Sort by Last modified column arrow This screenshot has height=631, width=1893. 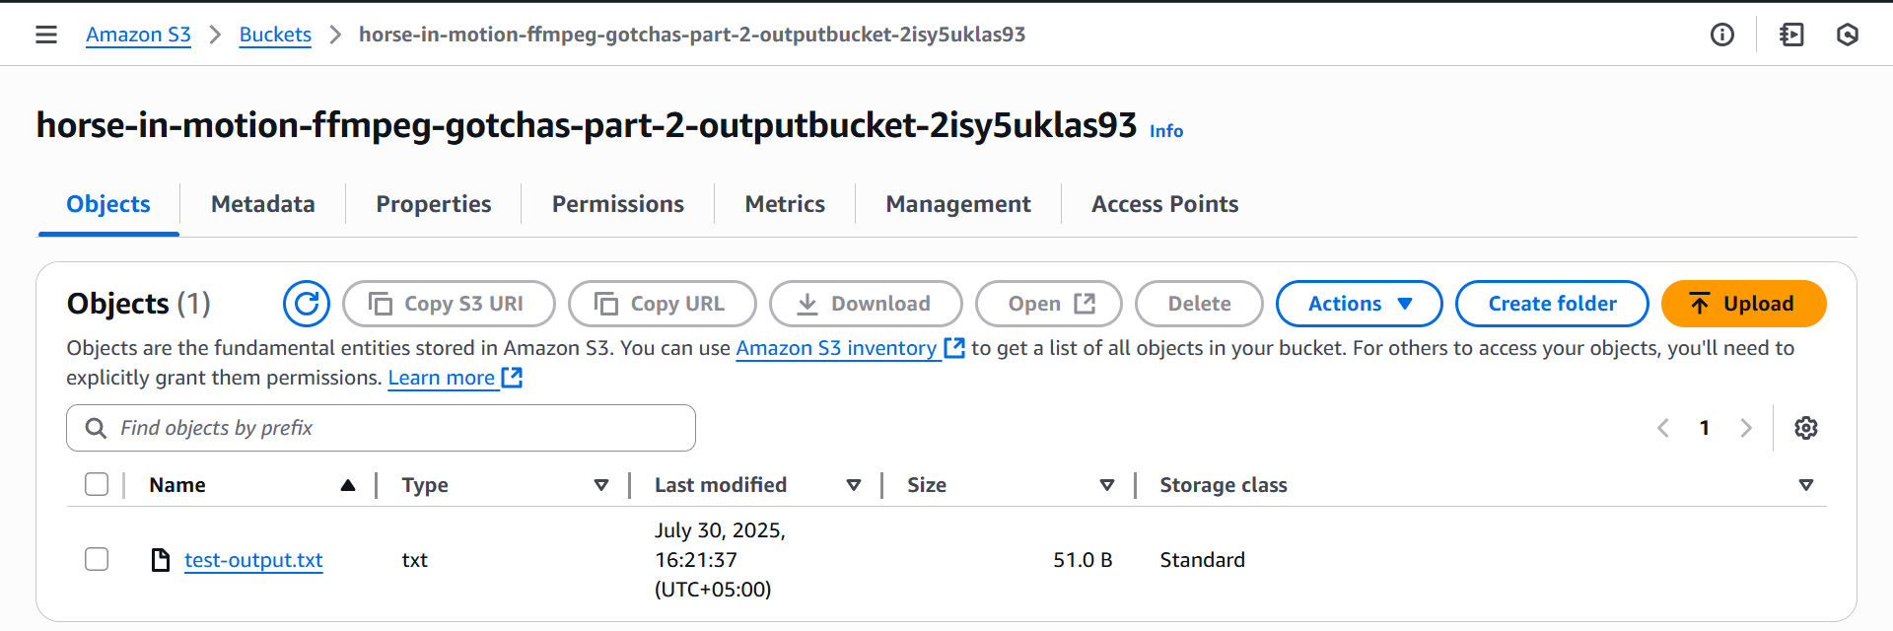(x=854, y=485)
